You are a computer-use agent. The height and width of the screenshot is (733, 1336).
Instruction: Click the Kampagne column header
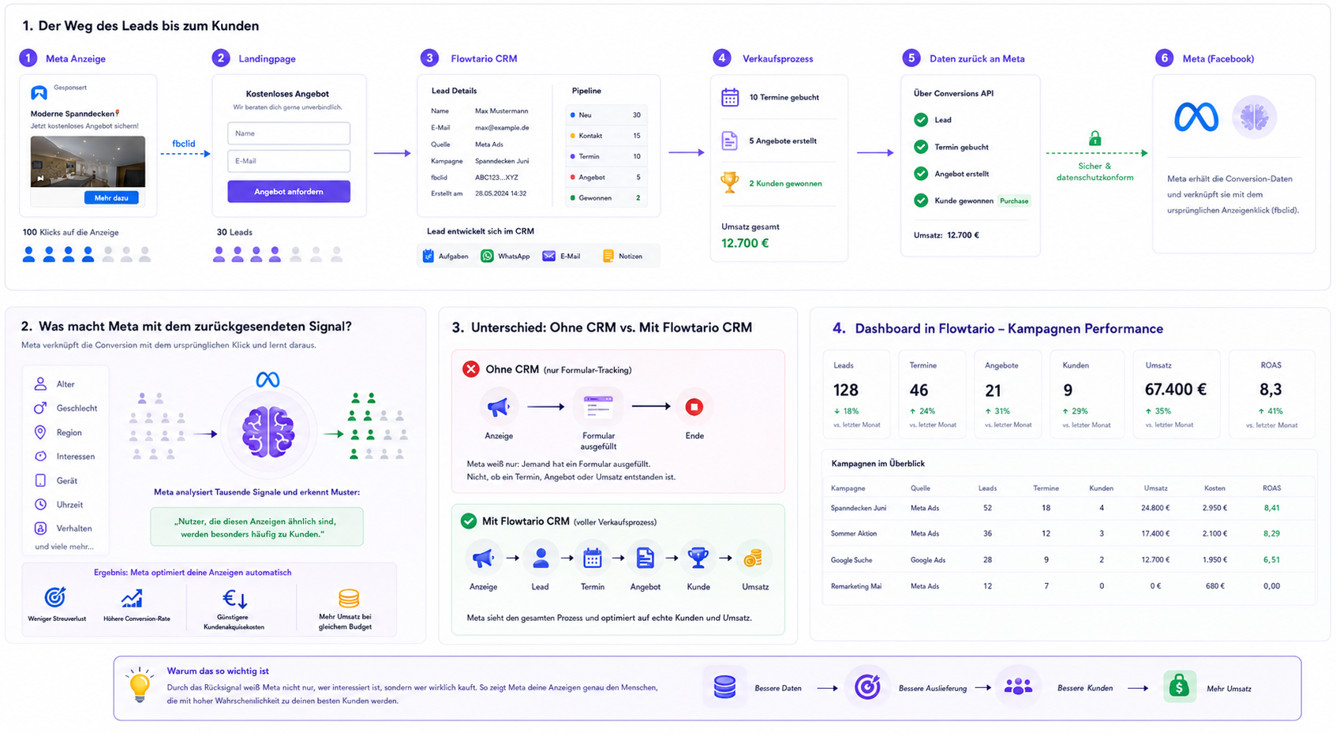[848, 488]
